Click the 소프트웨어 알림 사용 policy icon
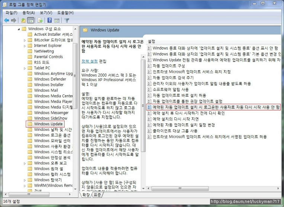 [149, 90]
